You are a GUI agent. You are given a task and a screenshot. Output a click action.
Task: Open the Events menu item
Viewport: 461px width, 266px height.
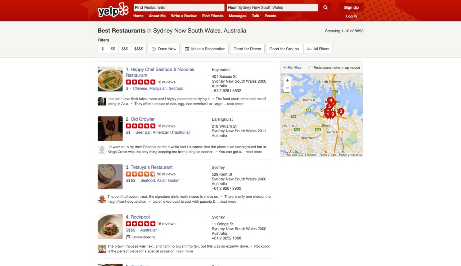click(x=270, y=16)
